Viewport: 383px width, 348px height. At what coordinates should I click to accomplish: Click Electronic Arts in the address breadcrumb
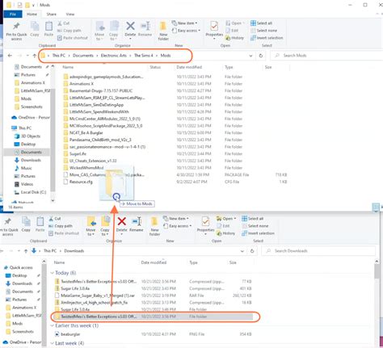click(x=114, y=56)
